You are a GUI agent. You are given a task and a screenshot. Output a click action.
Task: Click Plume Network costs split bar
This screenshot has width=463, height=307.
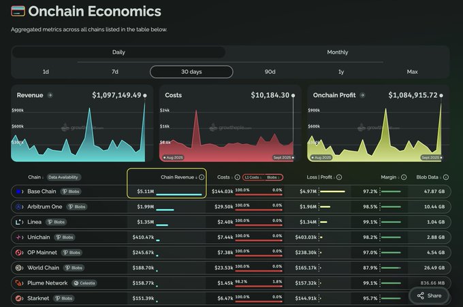pyautogui.click(x=259, y=287)
